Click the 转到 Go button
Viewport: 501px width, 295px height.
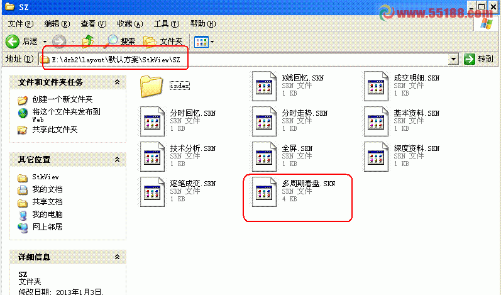click(478, 59)
